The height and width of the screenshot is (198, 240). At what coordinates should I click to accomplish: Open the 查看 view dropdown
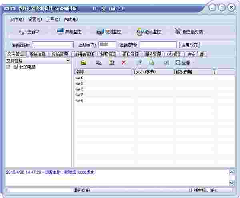coord(184,63)
